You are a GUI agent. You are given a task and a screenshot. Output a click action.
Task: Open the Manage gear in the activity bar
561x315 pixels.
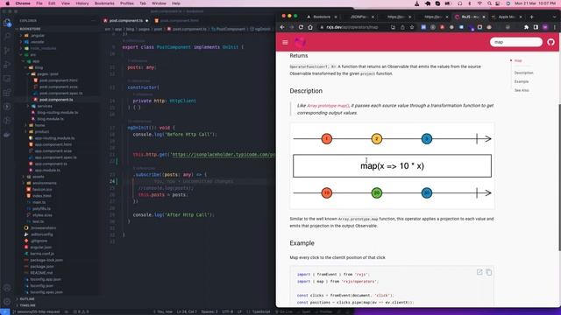coord(7,302)
